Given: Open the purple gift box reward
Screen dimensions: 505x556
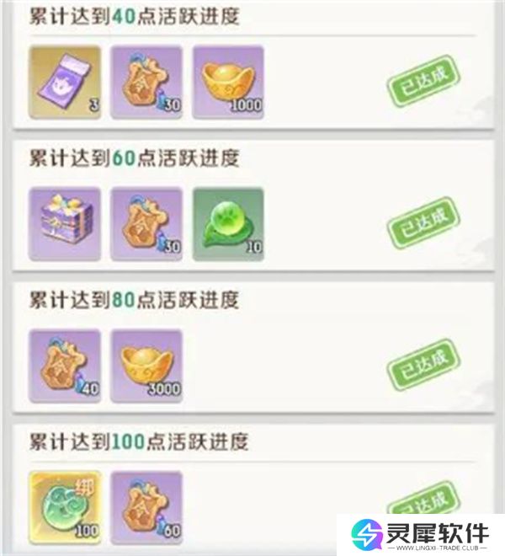Looking at the screenshot, I should [x=65, y=224].
